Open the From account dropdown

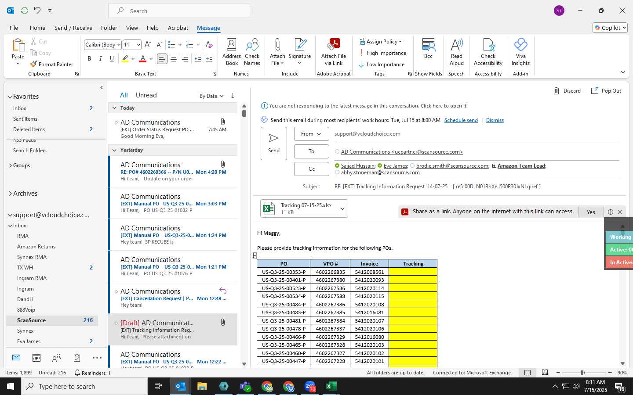coord(311,134)
